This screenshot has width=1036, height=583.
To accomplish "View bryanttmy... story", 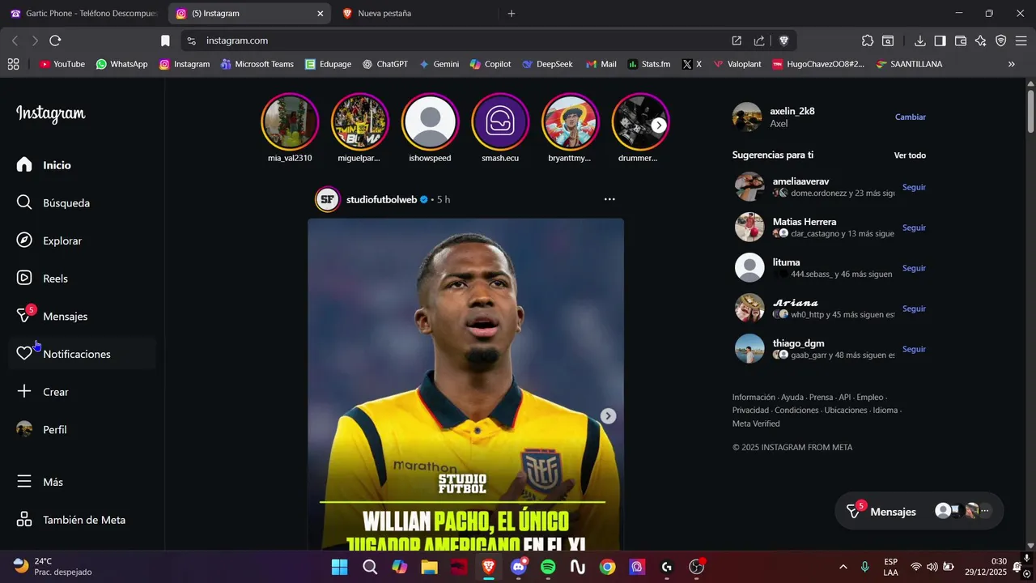I will tap(571, 122).
